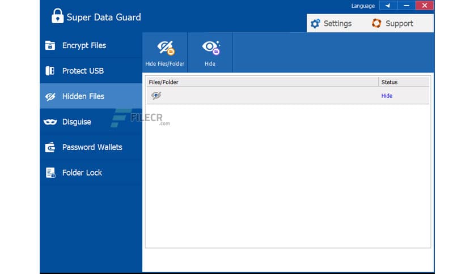Viewport: 474px width, 274px height.
Task: Open the Password Wallets section
Action: tap(91, 147)
